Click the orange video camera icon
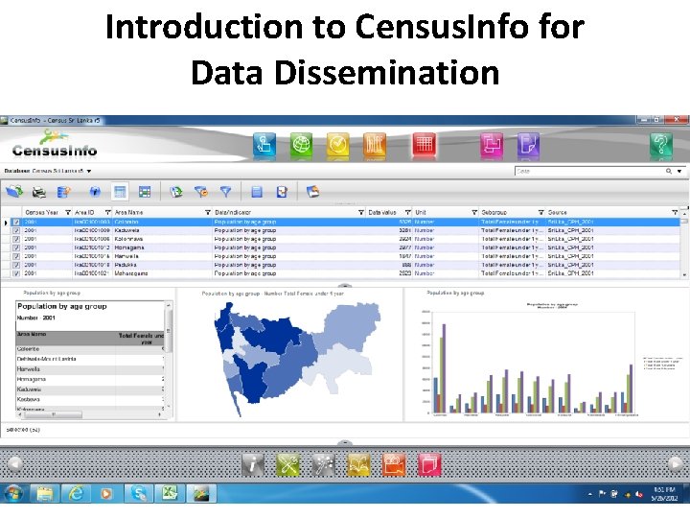This screenshot has width=690, height=518. (x=394, y=464)
